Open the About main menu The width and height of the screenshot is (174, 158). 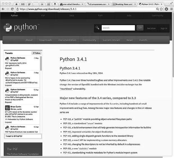[x=29, y=40]
